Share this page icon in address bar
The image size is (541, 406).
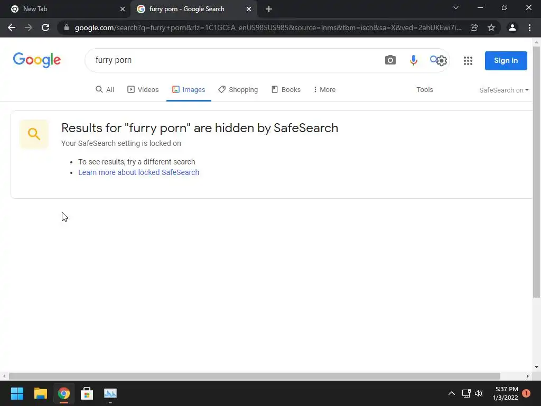pyautogui.click(x=474, y=27)
